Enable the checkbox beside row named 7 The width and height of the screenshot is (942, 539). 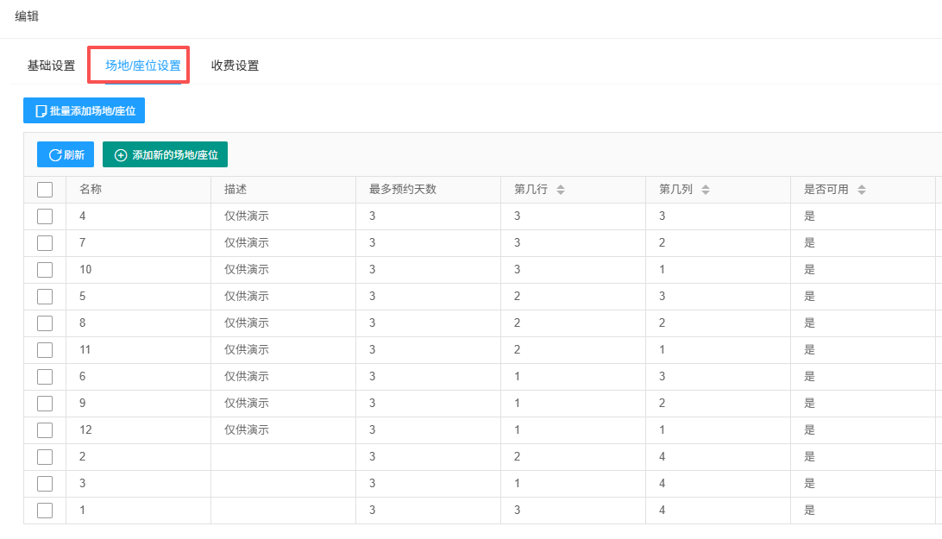(x=45, y=243)
